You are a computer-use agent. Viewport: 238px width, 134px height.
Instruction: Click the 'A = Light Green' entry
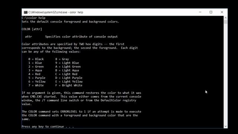tap(68, 67)
